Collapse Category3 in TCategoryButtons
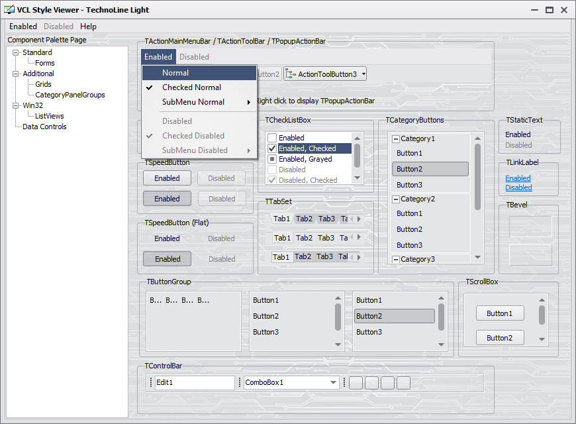This screenshot has height=424, width=576. (396, 260)
